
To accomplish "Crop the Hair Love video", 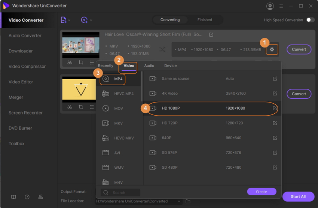I will coord(81,62).
